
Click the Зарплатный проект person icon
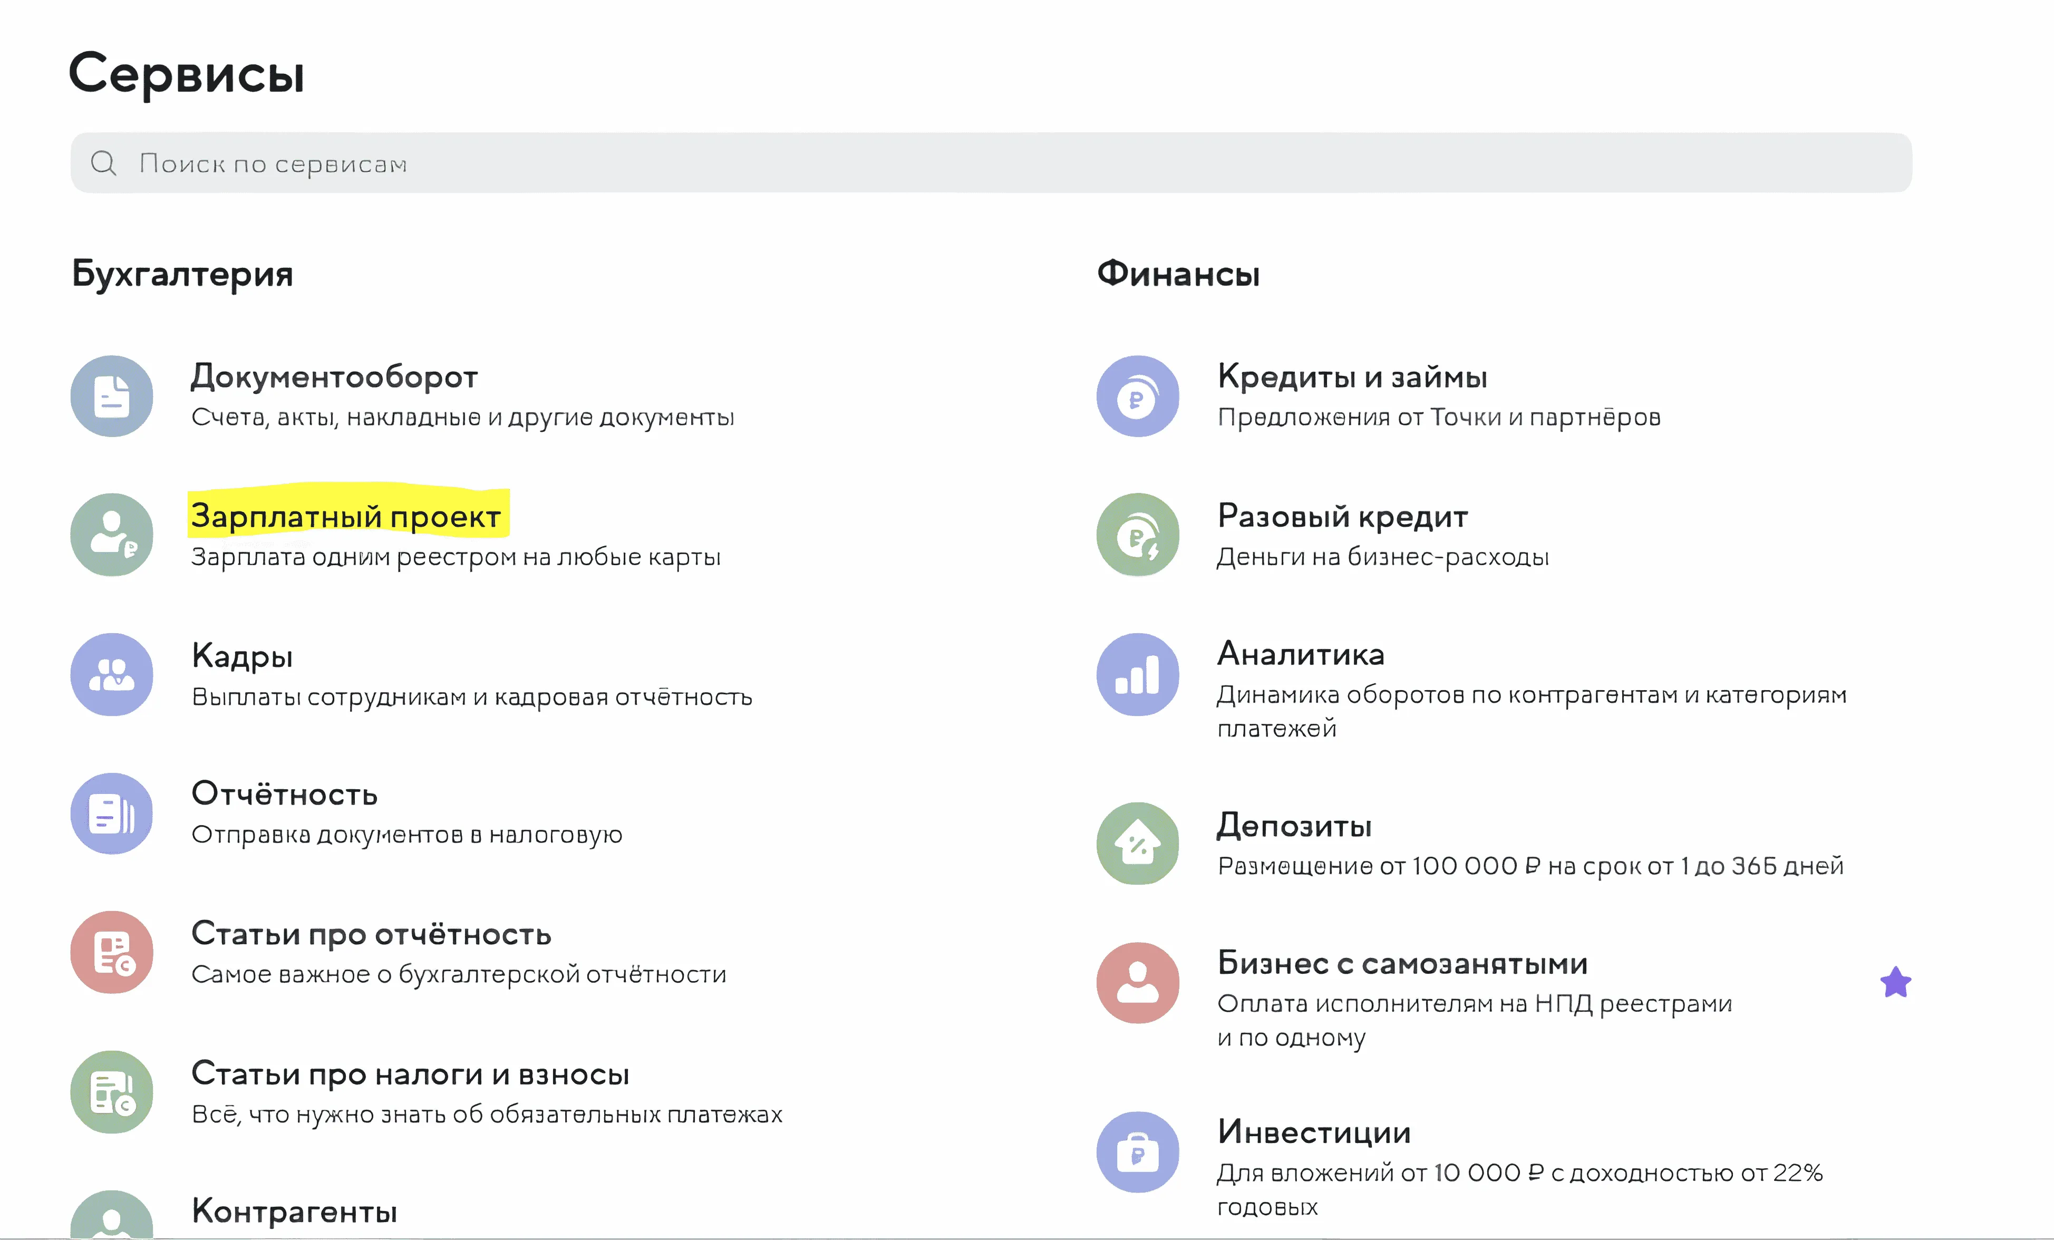coord(112,535)
